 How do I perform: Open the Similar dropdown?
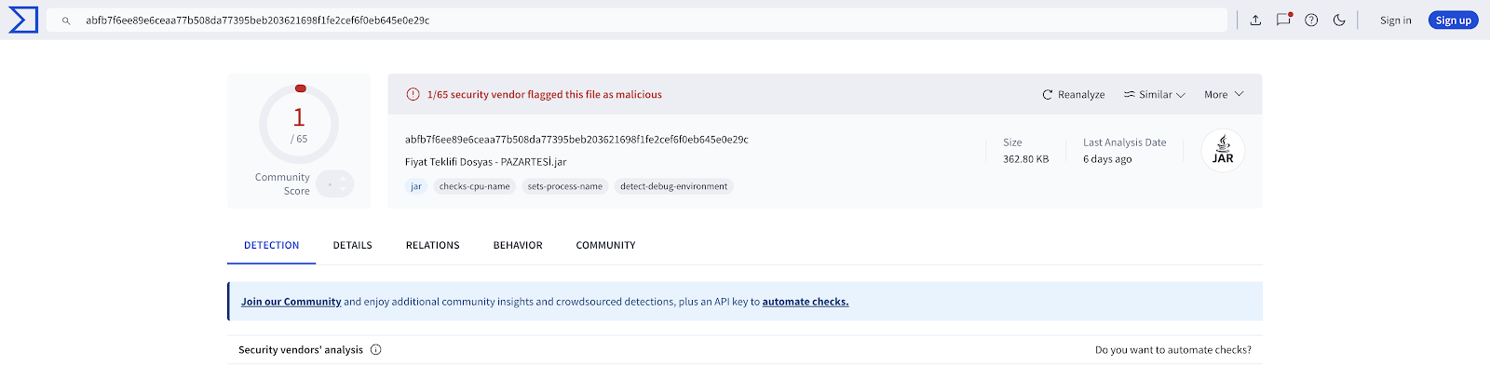coord(1154,95)
